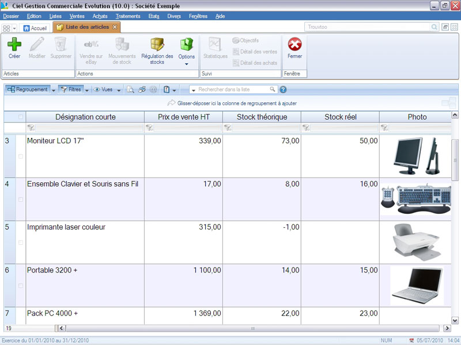Viewport: 461px width, 345px height.
Task: Switch to the Liste des articles tab
Action: coord(87,28)
